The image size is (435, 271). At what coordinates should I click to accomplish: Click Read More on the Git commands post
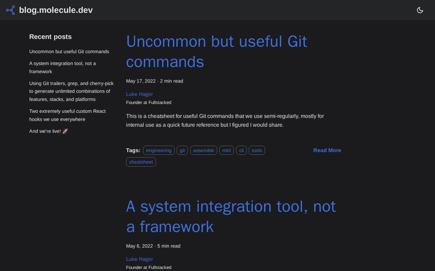tap(327, 150)
